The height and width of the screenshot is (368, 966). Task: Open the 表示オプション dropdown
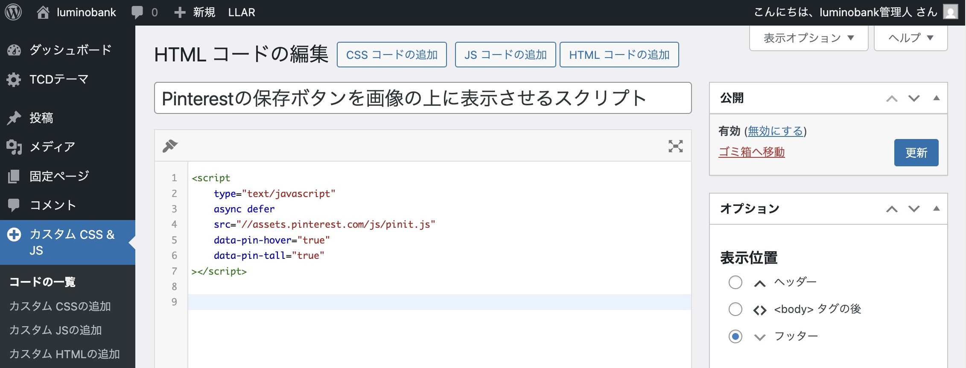808,38
